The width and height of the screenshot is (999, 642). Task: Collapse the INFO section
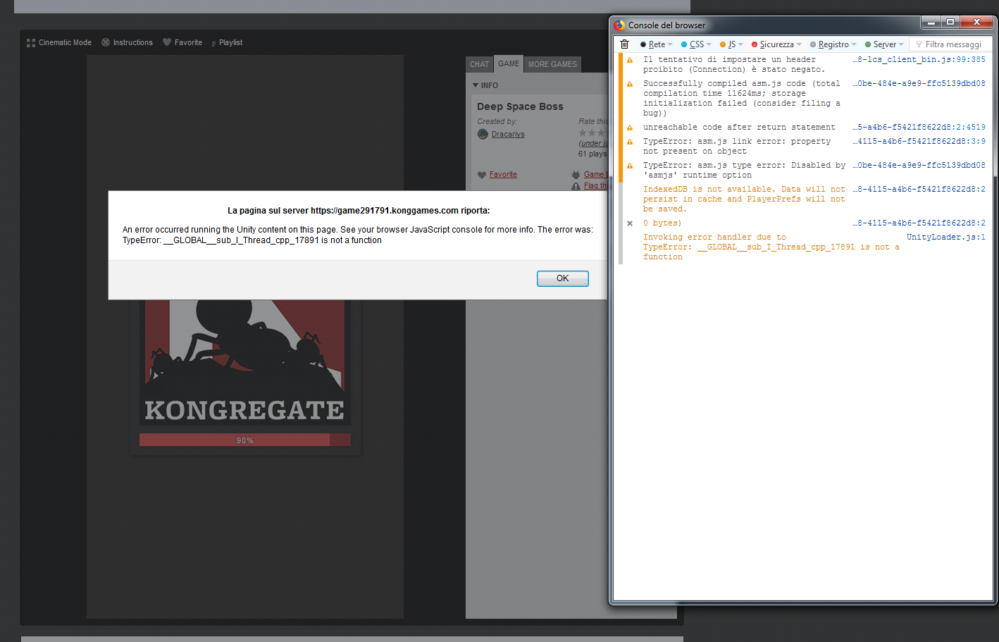coord(485,85)
